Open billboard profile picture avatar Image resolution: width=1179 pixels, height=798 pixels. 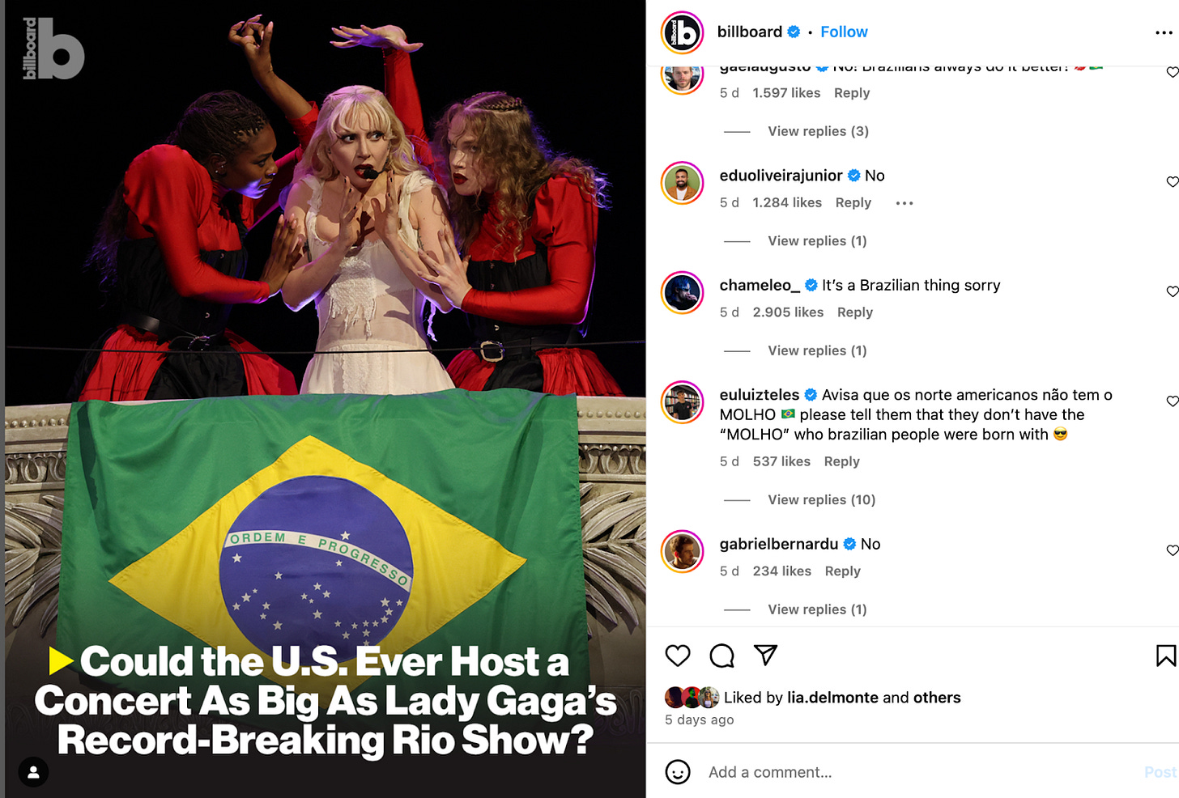click(683, 32)
